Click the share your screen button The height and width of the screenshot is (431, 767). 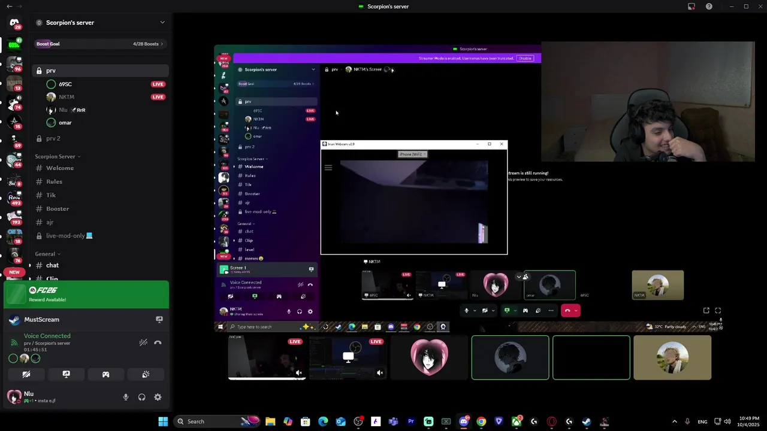click(x=66, y=374)
